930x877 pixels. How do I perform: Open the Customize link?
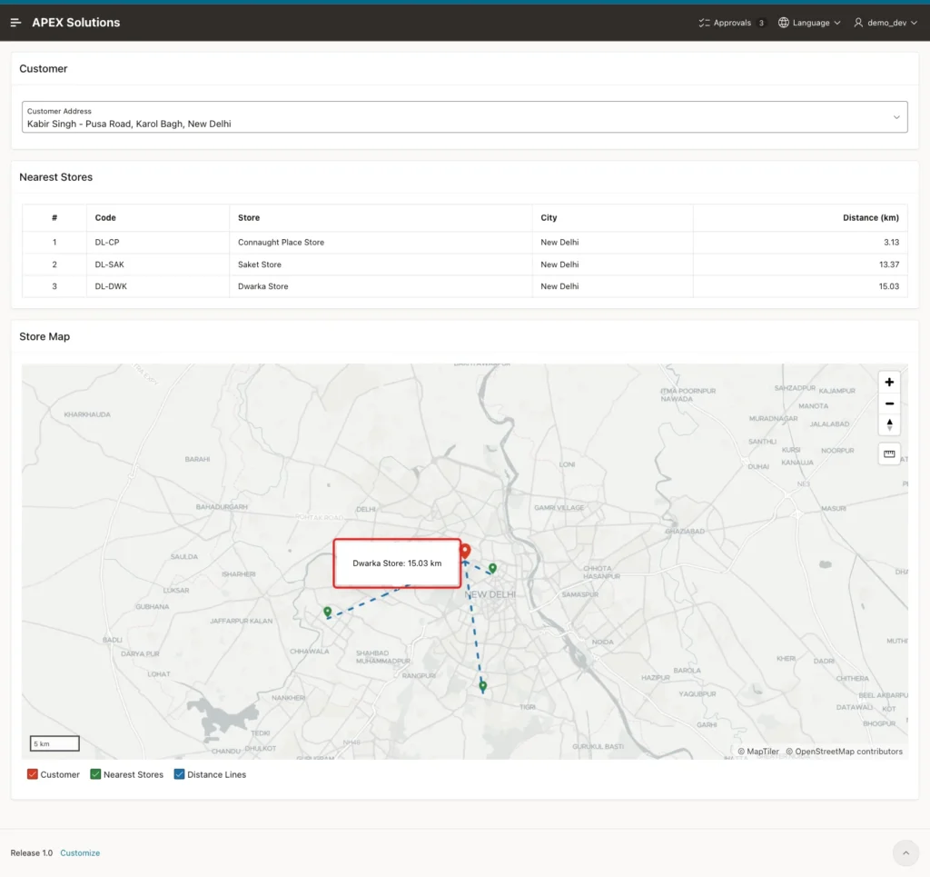[80, 852]
